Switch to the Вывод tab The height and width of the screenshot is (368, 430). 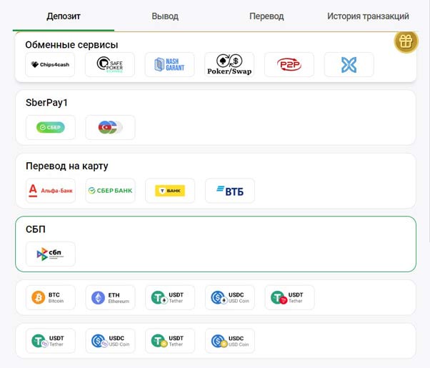[165, 16]
